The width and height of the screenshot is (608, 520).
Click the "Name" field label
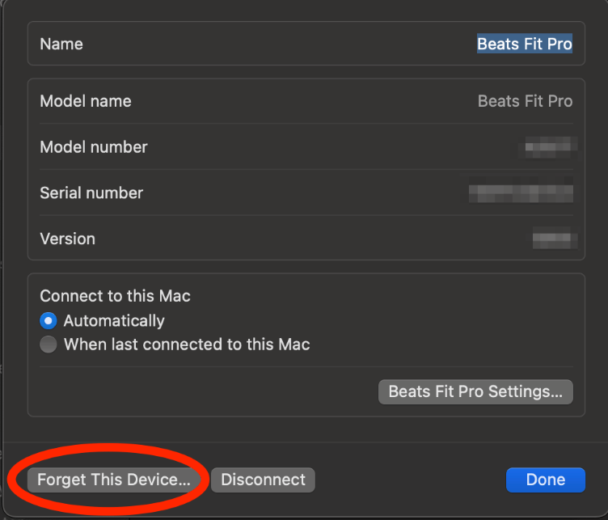click(61, 44)
